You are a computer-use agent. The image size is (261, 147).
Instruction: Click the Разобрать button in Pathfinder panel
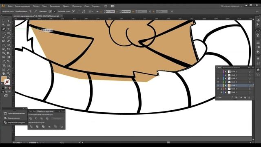tap(58, 118)
